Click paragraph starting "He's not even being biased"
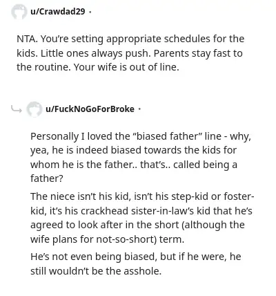Viewport: 276px width, 296px height. click(x=136, y=263)
